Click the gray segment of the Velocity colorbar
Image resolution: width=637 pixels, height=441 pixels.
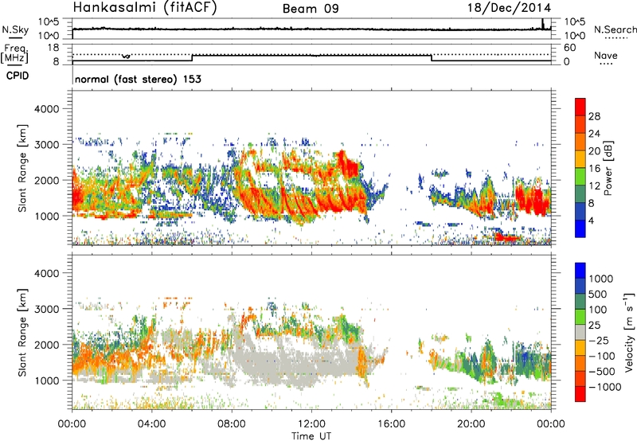(x=580, y=332)
